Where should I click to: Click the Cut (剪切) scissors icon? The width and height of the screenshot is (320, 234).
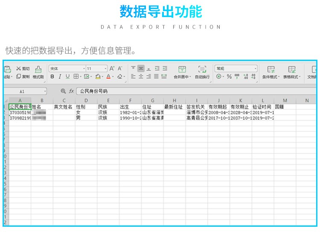tap(19, 69)
